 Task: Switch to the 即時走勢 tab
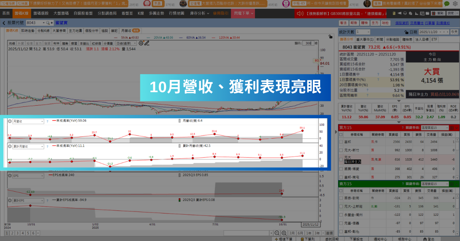(28, 30)
